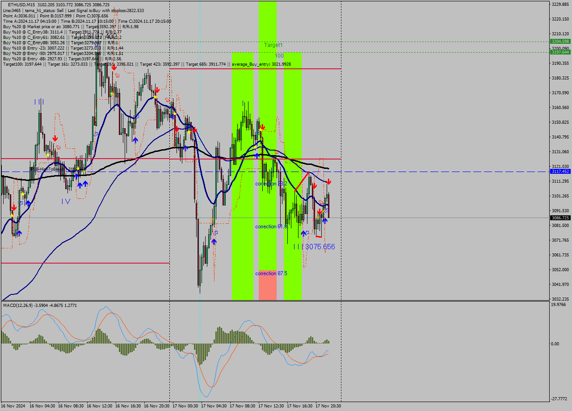The height and width of the screenshot is (411, 572).
Task: Click the 'average_Buy_entry: 3021.9928' text
Action: [261, 64]
